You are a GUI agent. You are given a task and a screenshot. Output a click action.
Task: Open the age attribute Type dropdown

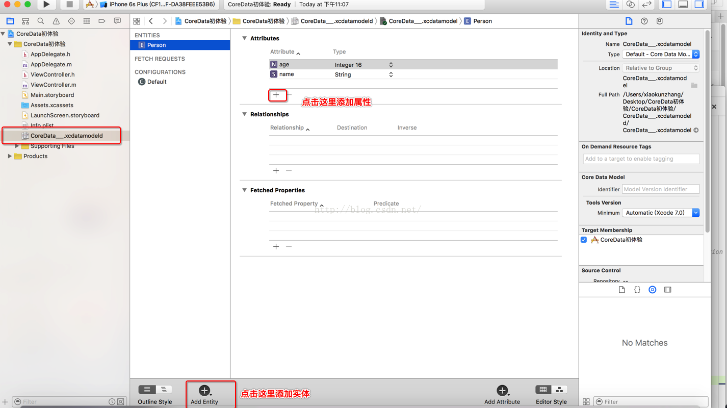click(391, 65)
